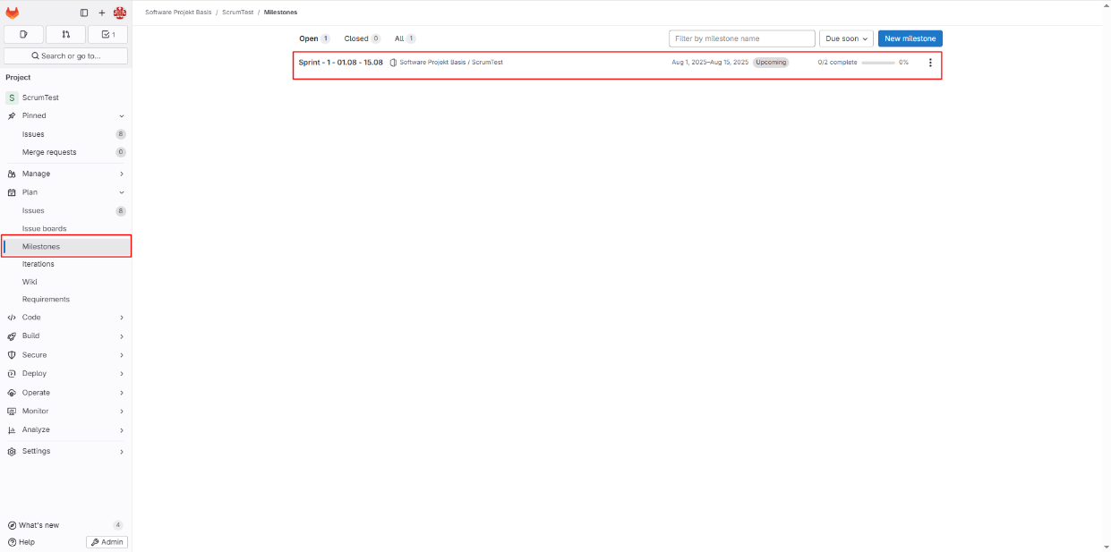
Task: Expand the Settings section
Action: pos(66,451)
